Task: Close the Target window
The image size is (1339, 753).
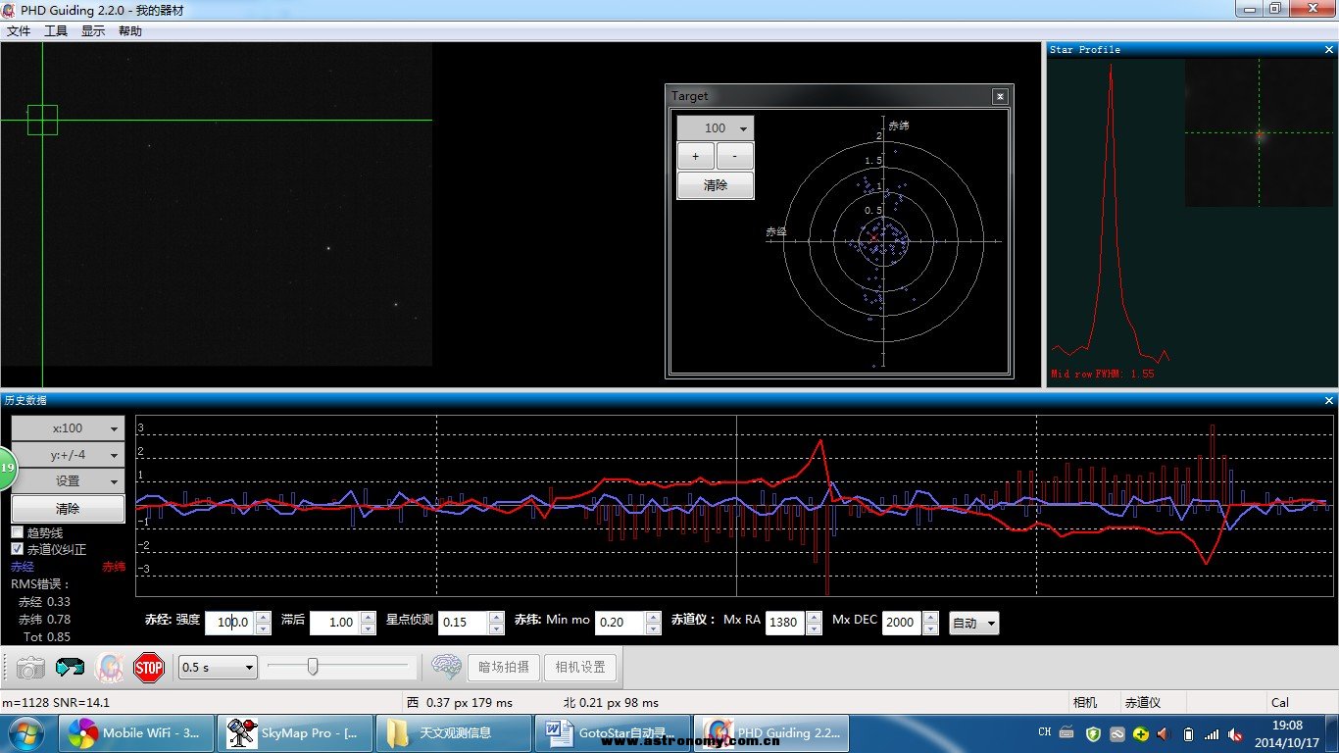Action: click(x=1000, y=96)
